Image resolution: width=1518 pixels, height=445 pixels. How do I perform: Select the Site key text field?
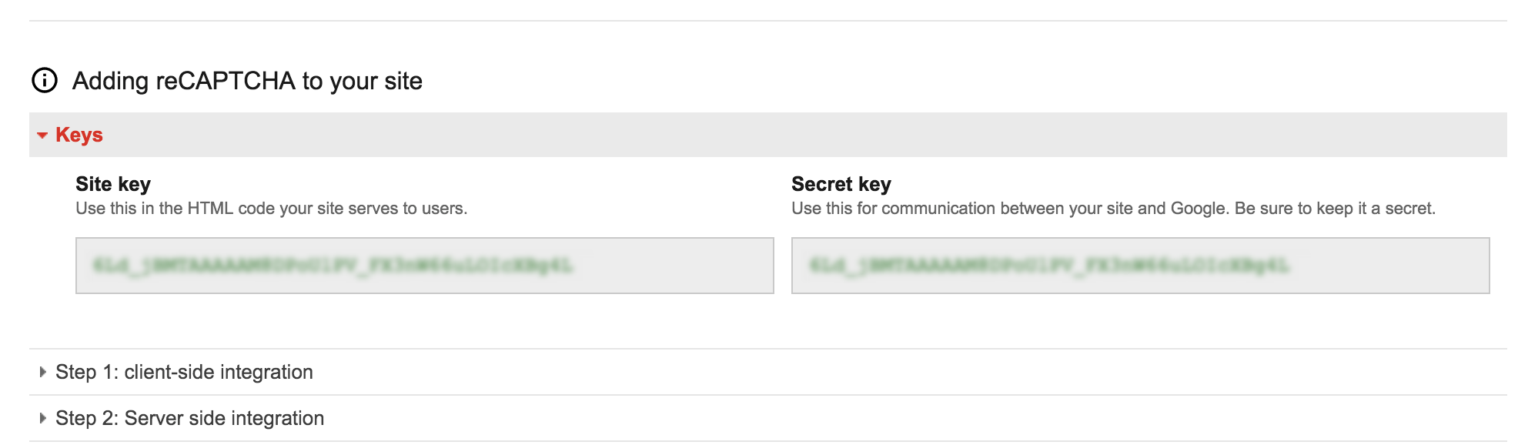coord(425,266)
